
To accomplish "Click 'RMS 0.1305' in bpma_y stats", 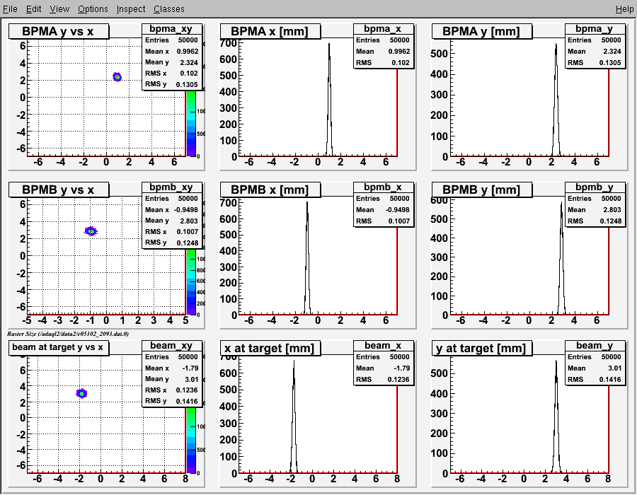I will click(x=595, y=63).
